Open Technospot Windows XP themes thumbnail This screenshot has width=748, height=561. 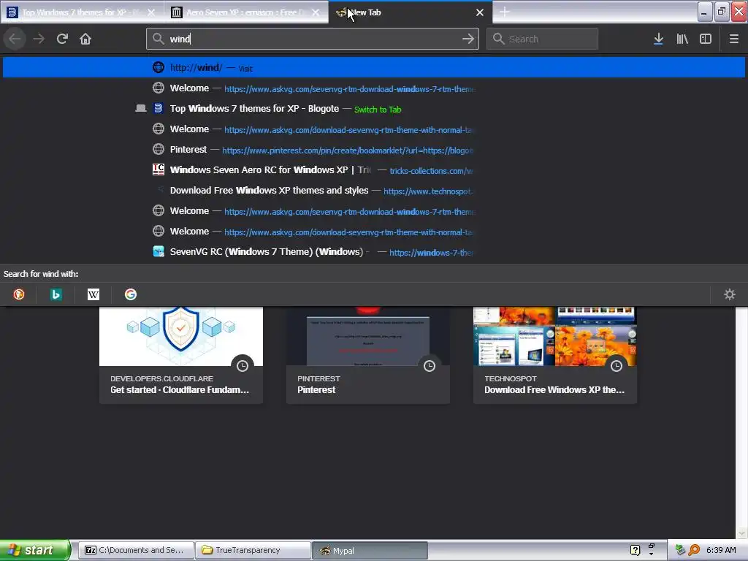click(x=555, y=336)
